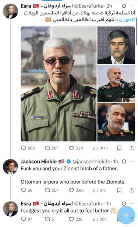Screen dimensions: 138x227
Task: Open the طهران hashtag link
Action: point(127,20)
